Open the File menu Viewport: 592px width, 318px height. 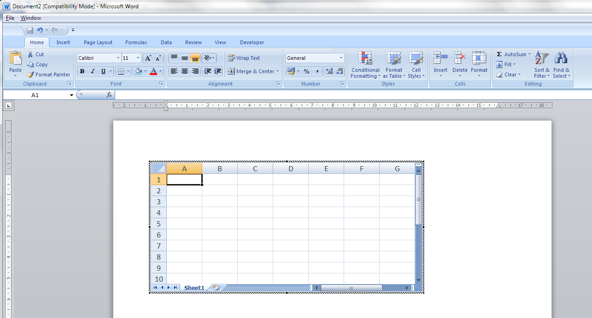[x=10, y=18]
